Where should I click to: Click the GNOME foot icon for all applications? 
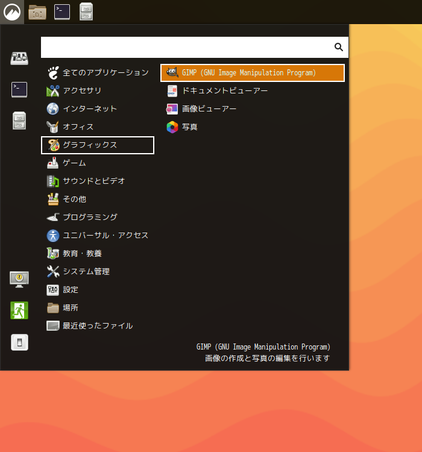[x=53, y=73]
